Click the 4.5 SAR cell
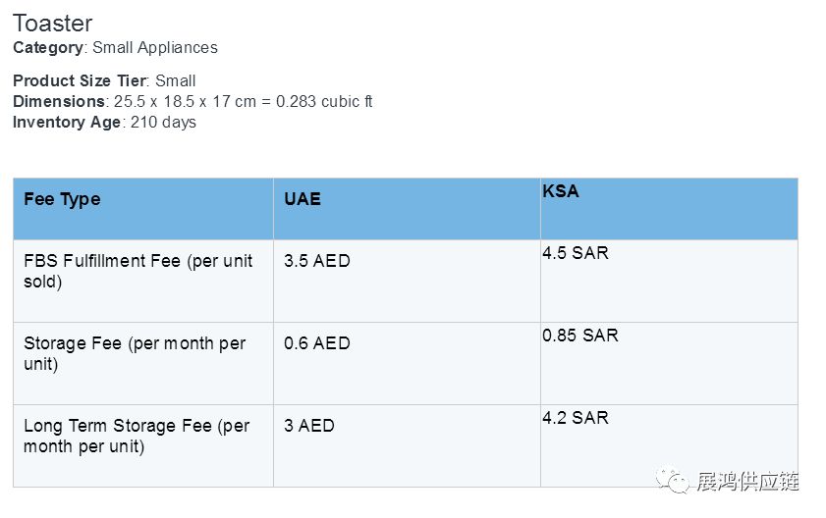This screenshot has width=826, height=518. point(576,253)
